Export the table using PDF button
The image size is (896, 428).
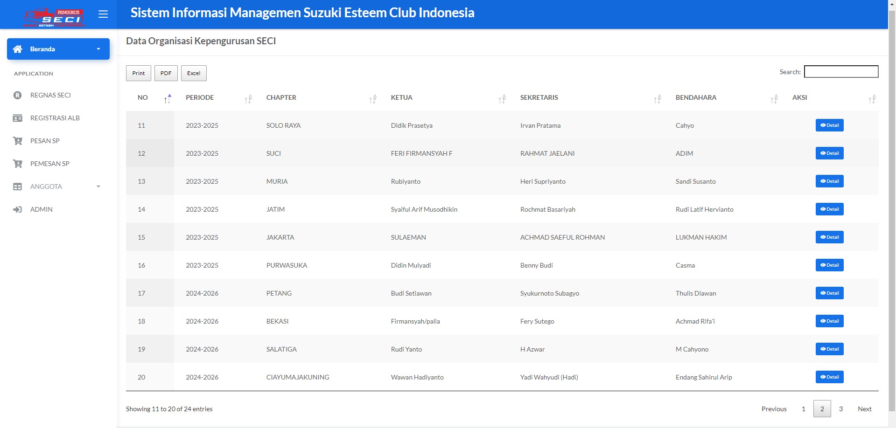click(x=166, y=73)
